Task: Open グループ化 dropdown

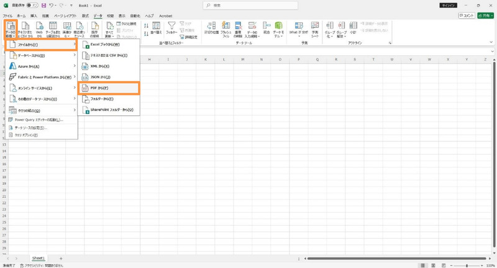Action: point(329,30)
